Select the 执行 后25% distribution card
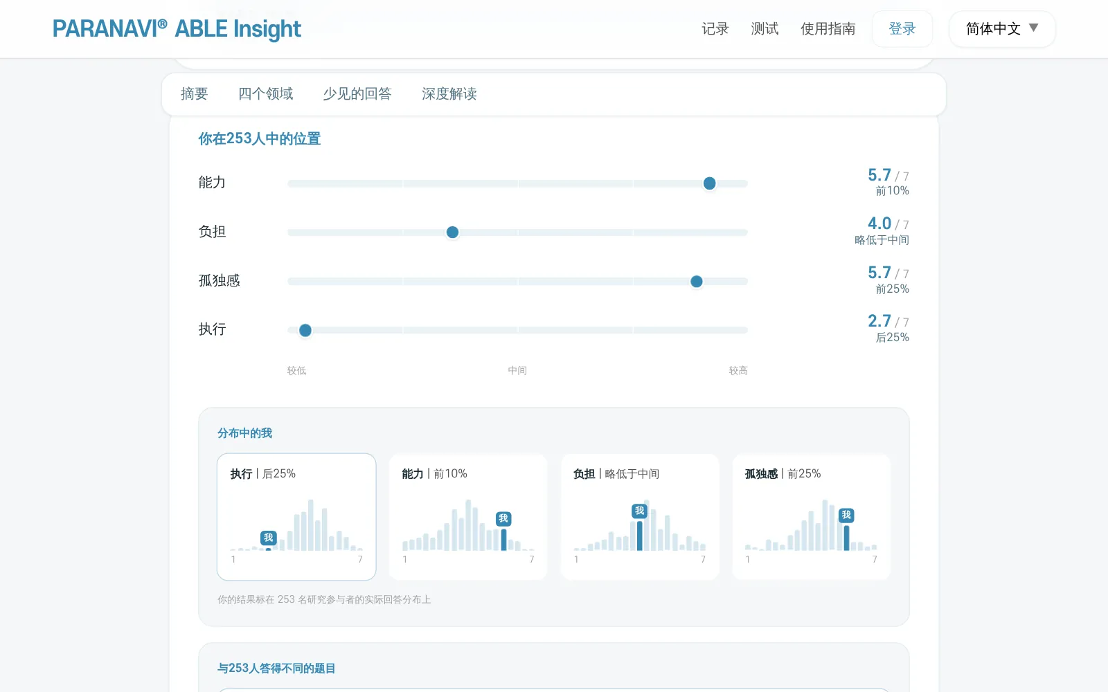Image resolution: width=1108 pixels, height=692 pixels. 296,517
